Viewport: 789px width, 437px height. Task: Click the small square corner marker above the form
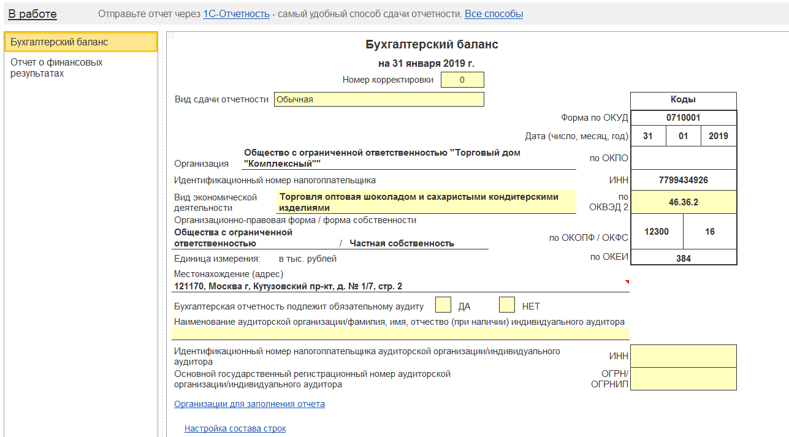coord(170,36)
